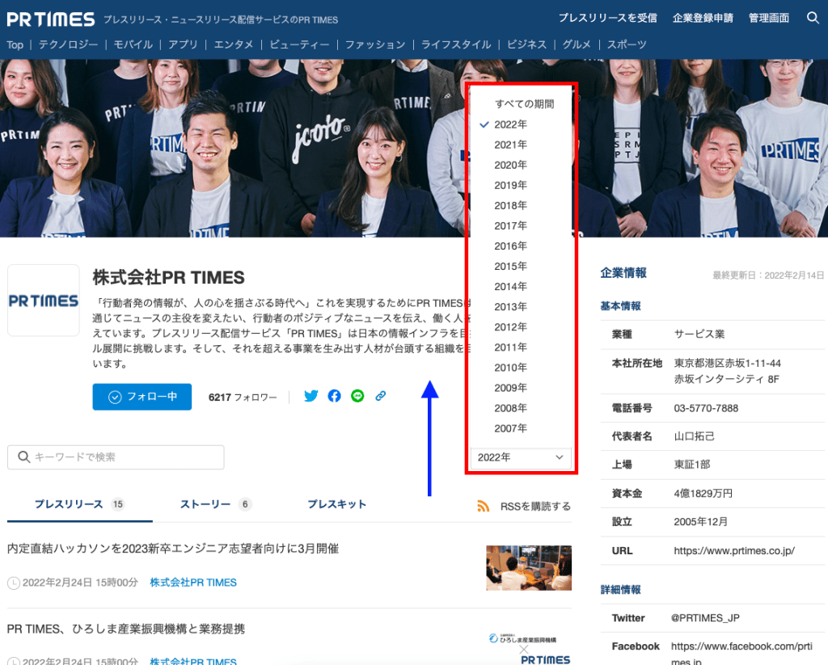Click 企業登録申請 in the header
The width and height of the screenshot is (828, 665).
point(703,18)
